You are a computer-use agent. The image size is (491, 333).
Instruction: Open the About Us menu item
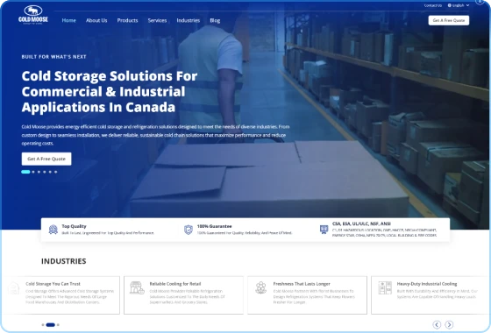pyautogui.click(x=96, y=20)
